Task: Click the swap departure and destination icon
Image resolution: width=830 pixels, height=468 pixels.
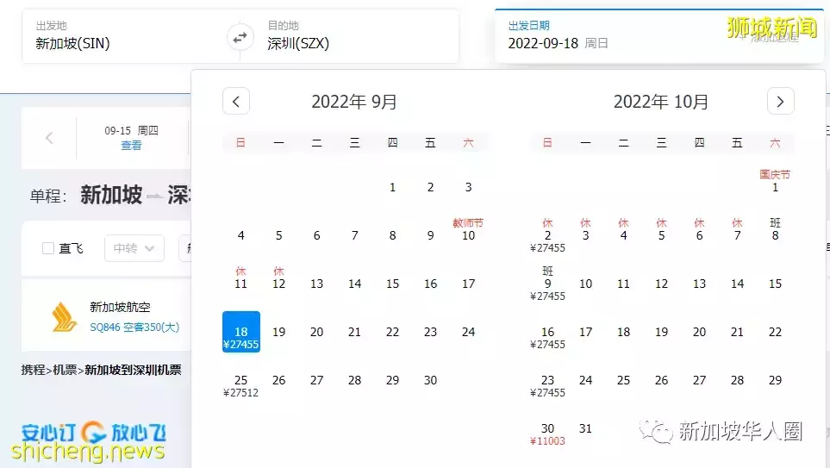Action: [x=240, y=37]
